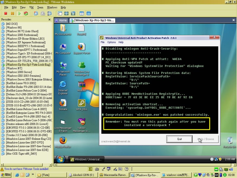Open Options menu in Activation Patch window
Image resolution: width=237 pixels, height=178 pixels.
(x=111, y=42)
